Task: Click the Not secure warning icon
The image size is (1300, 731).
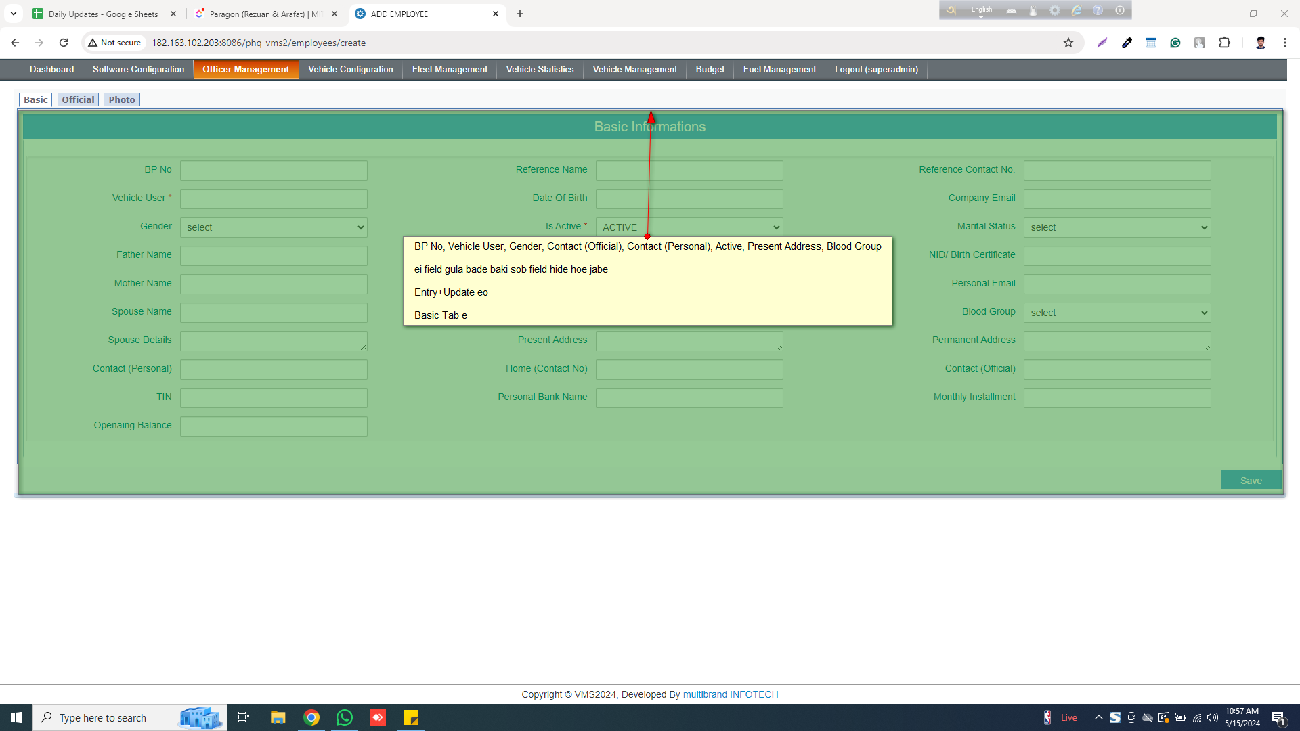Action: point(93,43)
